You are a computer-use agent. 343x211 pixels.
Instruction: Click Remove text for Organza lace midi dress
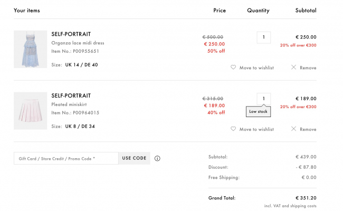[x=308, y=68]
